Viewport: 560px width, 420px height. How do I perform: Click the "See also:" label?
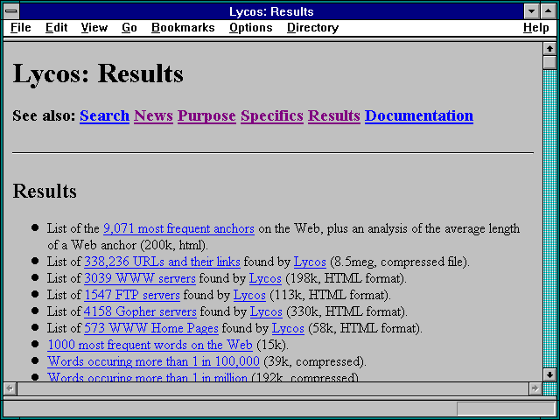pyautogui.click(x=44, y=115)
